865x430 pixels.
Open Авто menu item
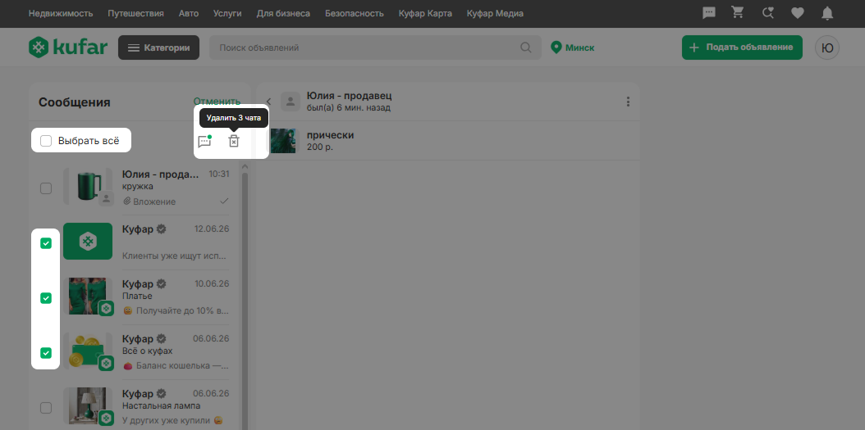tap(189, 13)
